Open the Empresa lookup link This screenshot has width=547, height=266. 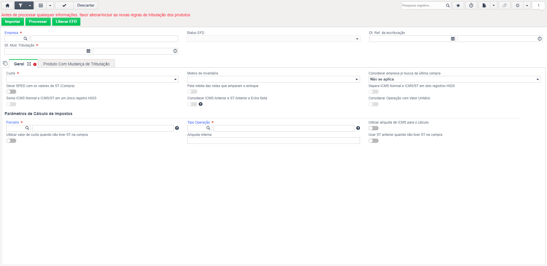(x=11, y=33)
